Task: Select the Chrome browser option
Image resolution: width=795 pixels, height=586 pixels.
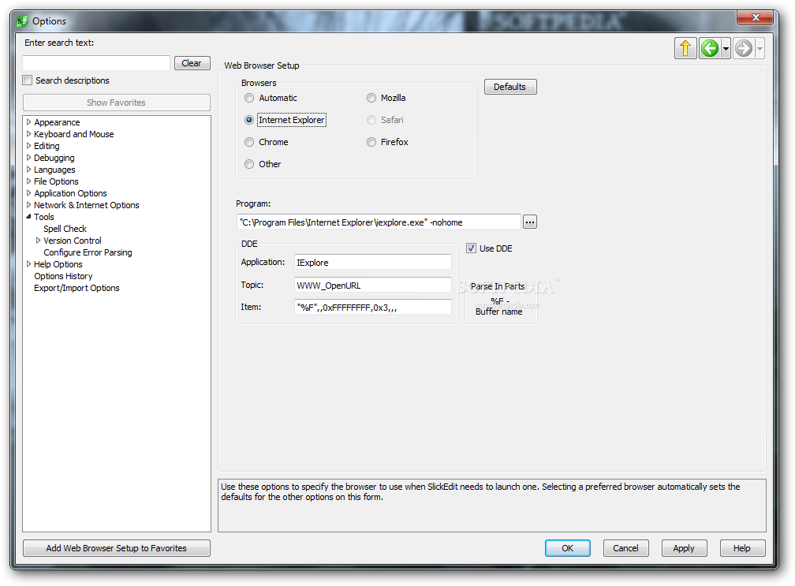Action: pyautogui.click(x=249, y=142)
